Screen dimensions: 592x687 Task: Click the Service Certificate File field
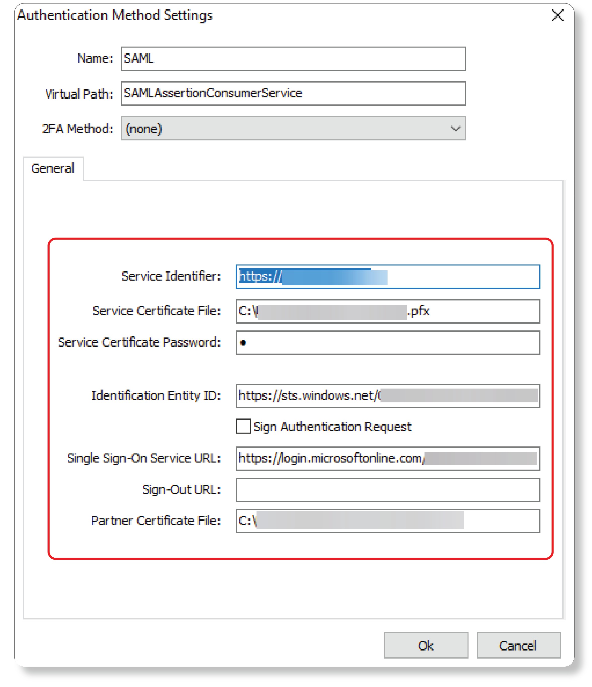pos(388,311)
